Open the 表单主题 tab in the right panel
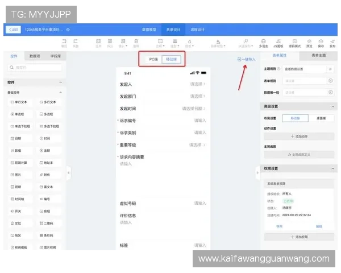 click(319, 55)
